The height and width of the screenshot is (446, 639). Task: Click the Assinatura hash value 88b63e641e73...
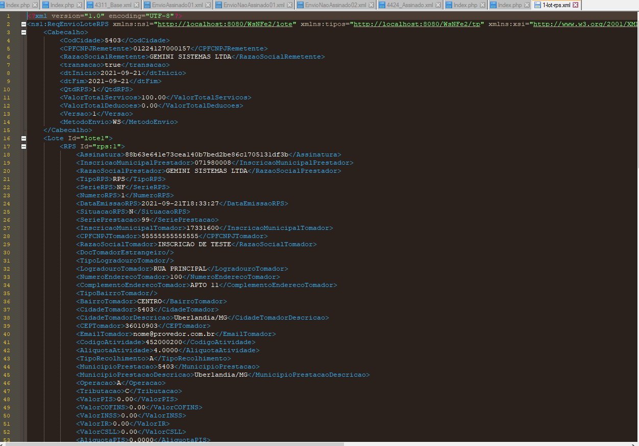click(207, 154)
